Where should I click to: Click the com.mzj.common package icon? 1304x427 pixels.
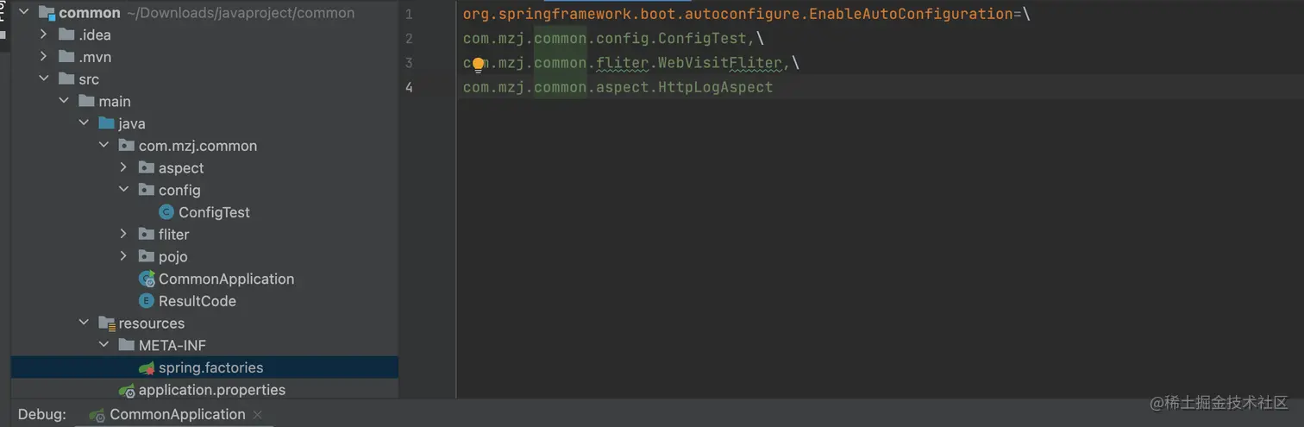[126, 146]
